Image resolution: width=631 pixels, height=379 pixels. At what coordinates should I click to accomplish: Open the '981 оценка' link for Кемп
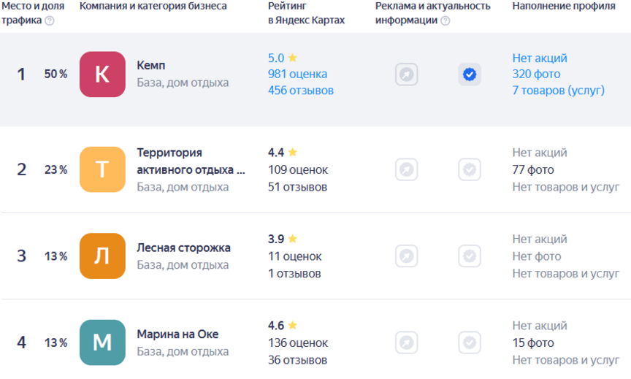coord(297,74)
